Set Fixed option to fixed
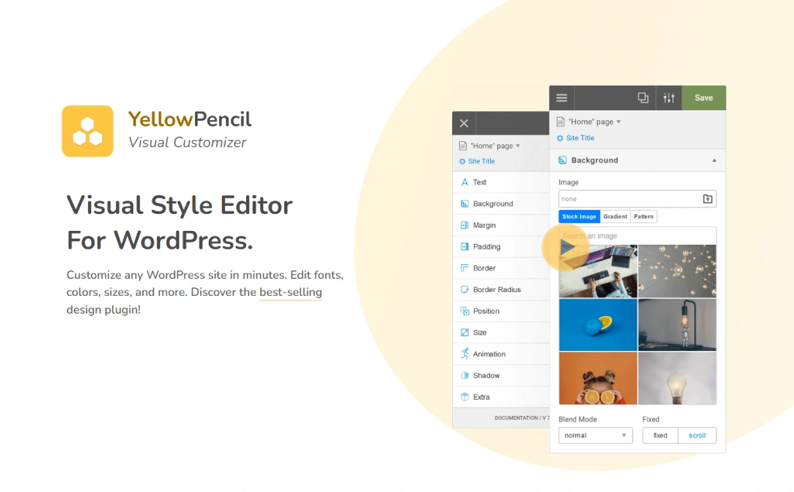Viewport: 794px width, 492px height. coord(660,436)
